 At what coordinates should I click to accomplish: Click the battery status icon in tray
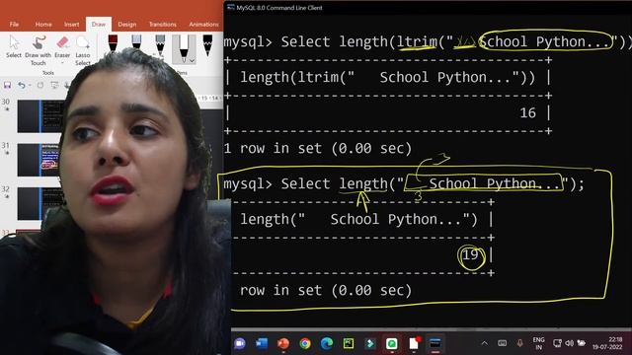(x=582, y=343)
